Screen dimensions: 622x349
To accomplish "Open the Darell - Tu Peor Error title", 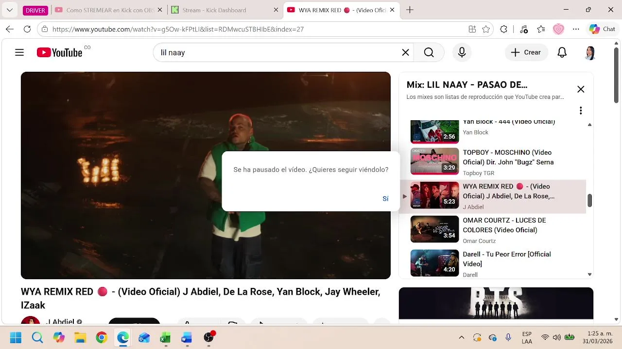I will 507,259.
